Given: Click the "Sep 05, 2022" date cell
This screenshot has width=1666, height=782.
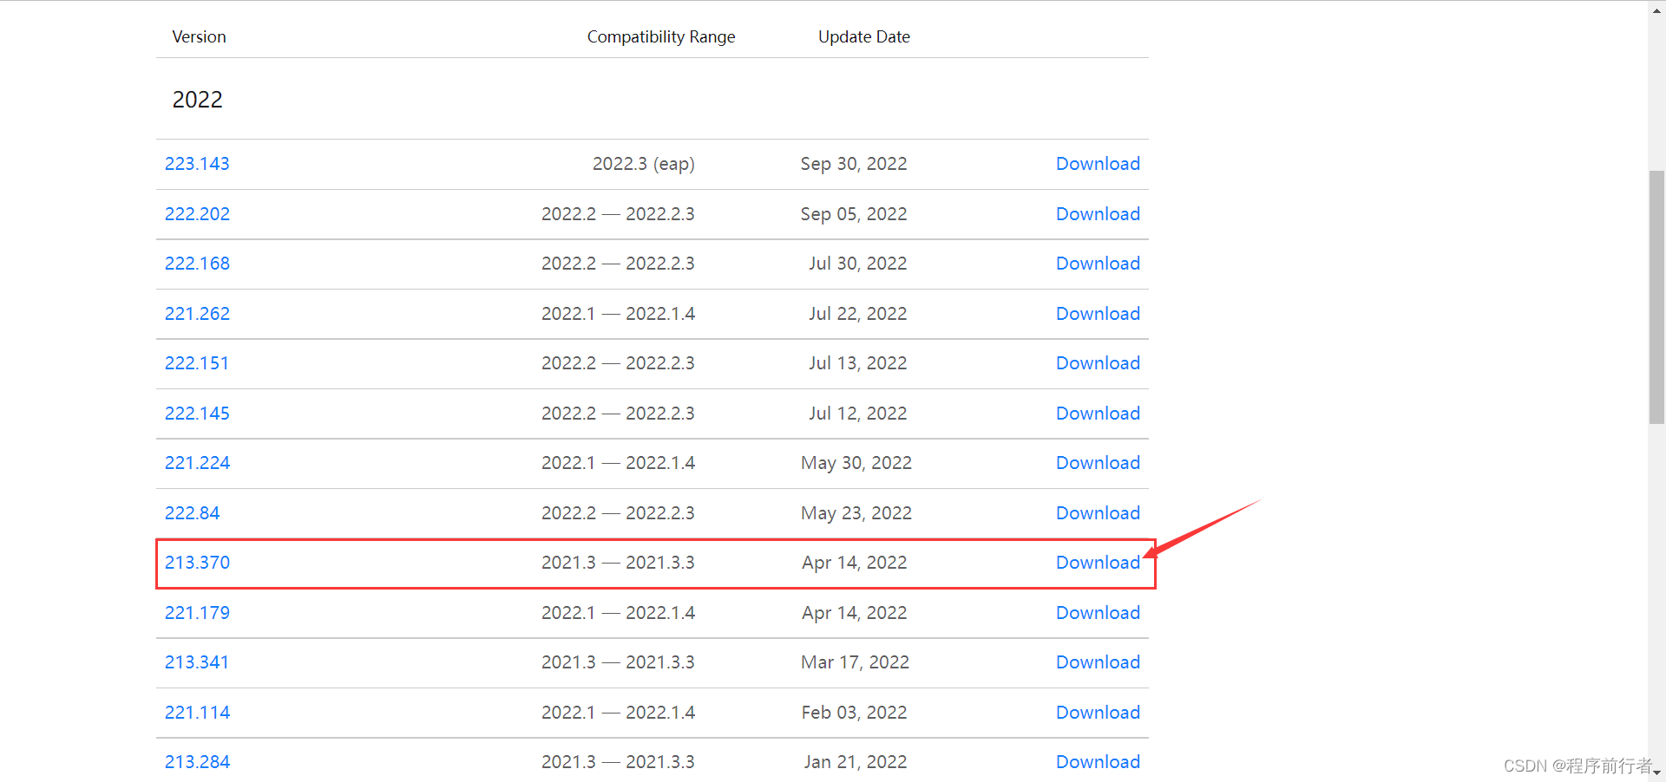Looking at the screenshot, I should [854, 214].
